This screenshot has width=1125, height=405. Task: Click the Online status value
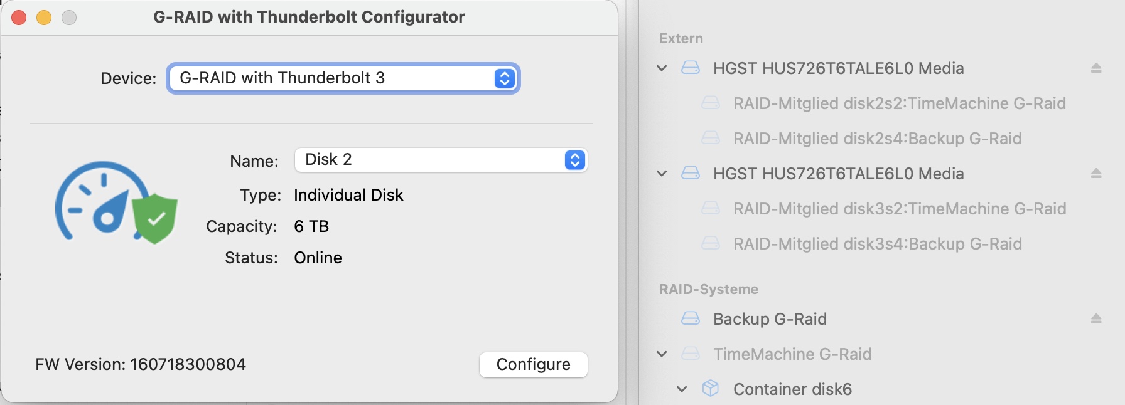(x=318, y=258)
